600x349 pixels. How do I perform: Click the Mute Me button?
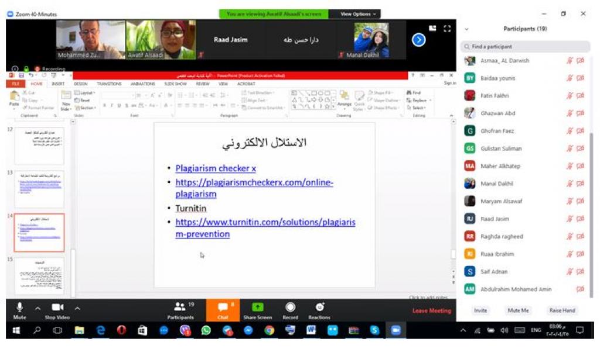(x=518, y=310)
